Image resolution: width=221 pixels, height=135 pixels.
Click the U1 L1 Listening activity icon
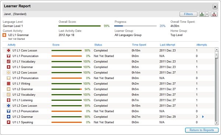tap(8, 100)
